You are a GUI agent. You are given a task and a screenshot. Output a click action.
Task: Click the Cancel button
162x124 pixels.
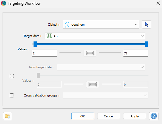pyautogui.click(x=109, y=116)
